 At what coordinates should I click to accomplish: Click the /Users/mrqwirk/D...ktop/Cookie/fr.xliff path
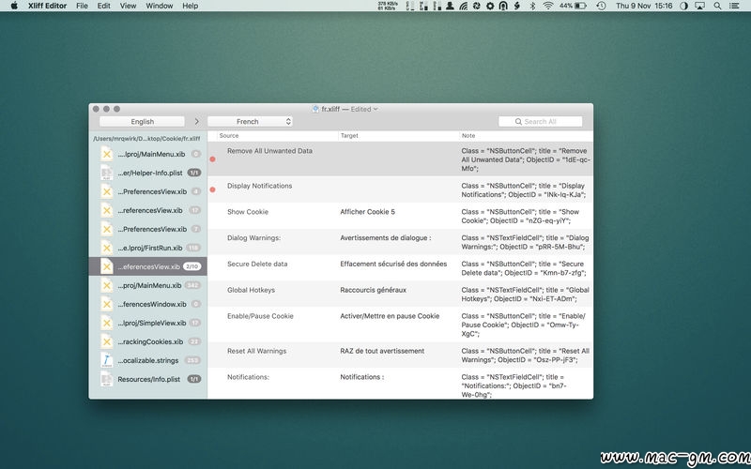pos(146,139)
